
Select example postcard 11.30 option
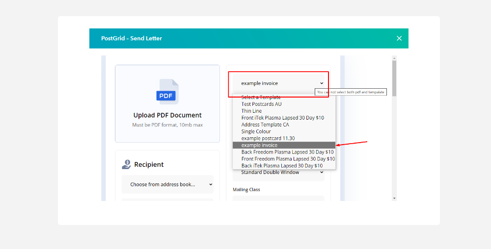[x=268, y=138]
